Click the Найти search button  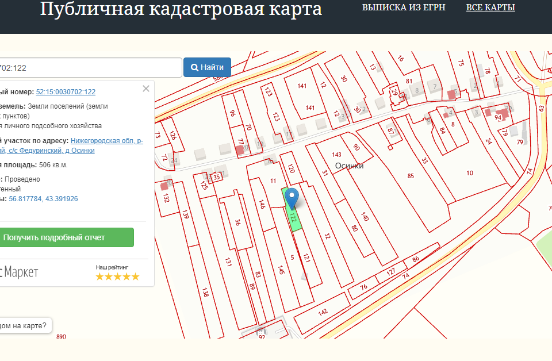point(207,67)
